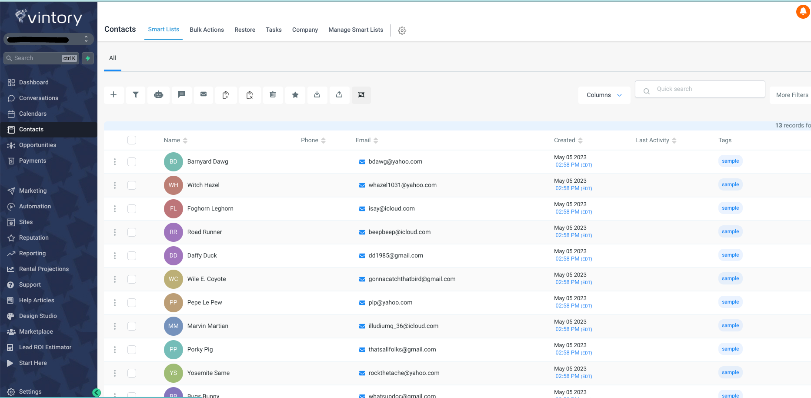Open the notification bell icon

[803, 12]
